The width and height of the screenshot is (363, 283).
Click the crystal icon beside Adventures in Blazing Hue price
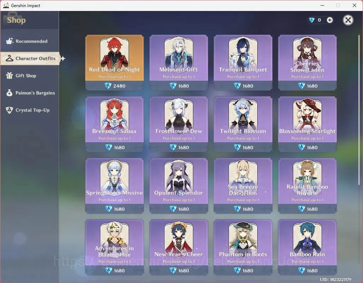(x=109, y=271)
